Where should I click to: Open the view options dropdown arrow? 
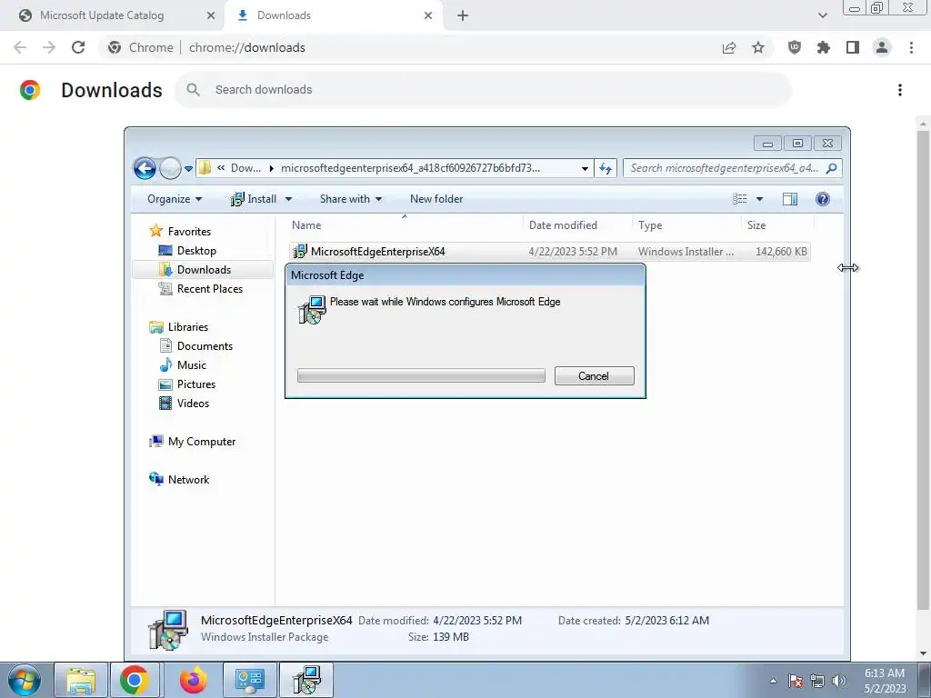tap(759, 199)
